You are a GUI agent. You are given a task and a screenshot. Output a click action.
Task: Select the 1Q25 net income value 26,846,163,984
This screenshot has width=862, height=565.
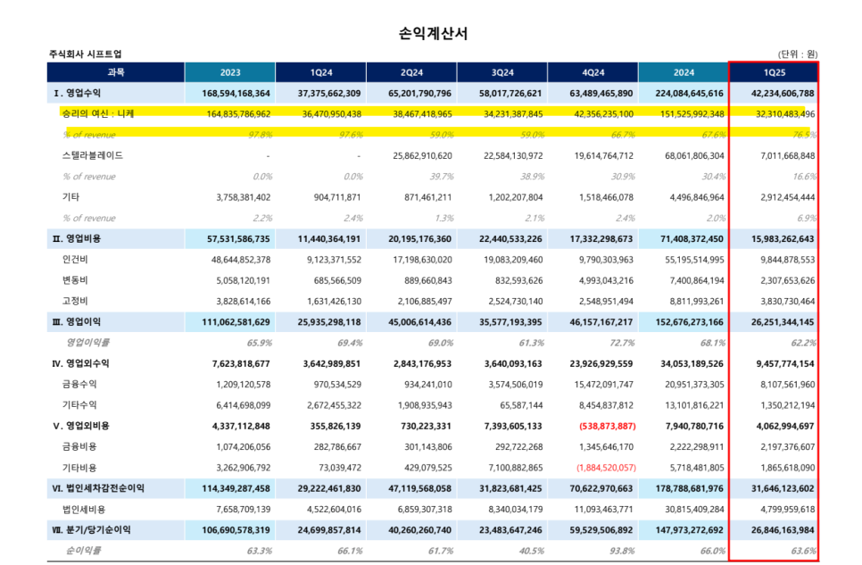[783, 530]
